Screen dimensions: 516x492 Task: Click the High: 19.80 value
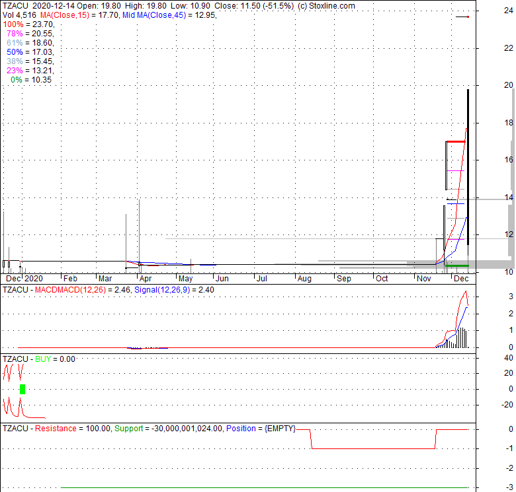pyautogui.click(x=146, y=6)
